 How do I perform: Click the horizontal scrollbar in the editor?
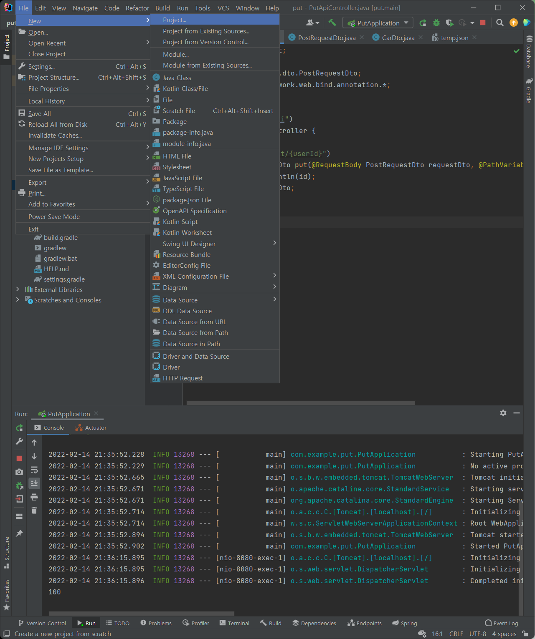coord(301,403)
